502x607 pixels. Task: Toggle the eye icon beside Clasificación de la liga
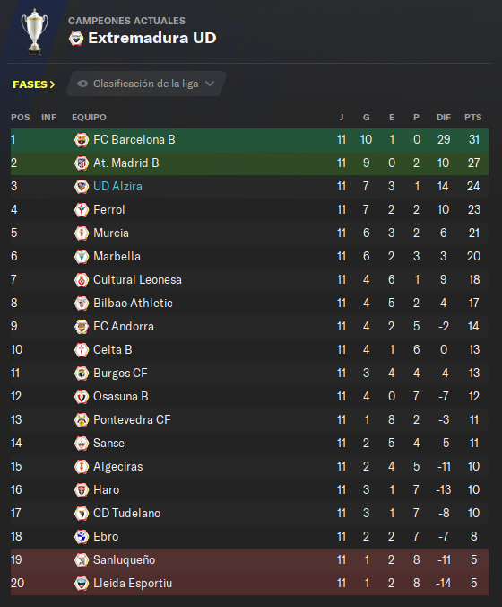82,84
